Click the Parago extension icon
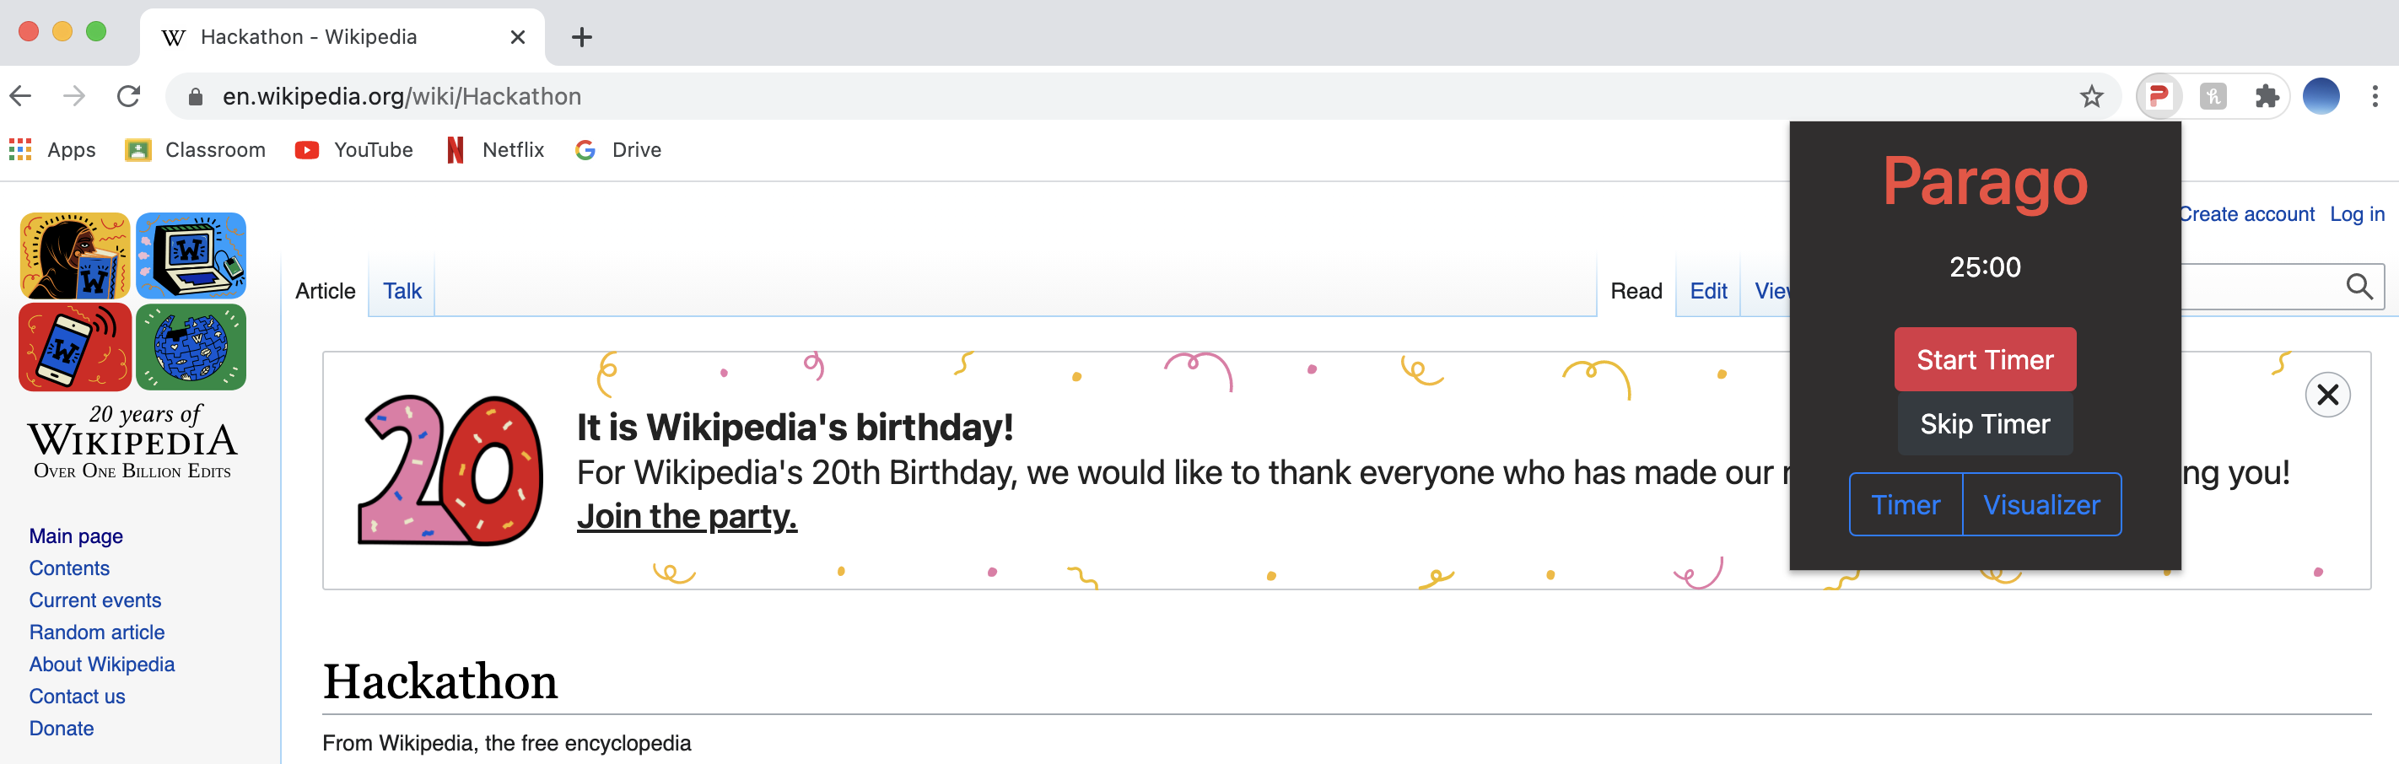Viewport: 2399px width, 764px height. click(2158, 96)
